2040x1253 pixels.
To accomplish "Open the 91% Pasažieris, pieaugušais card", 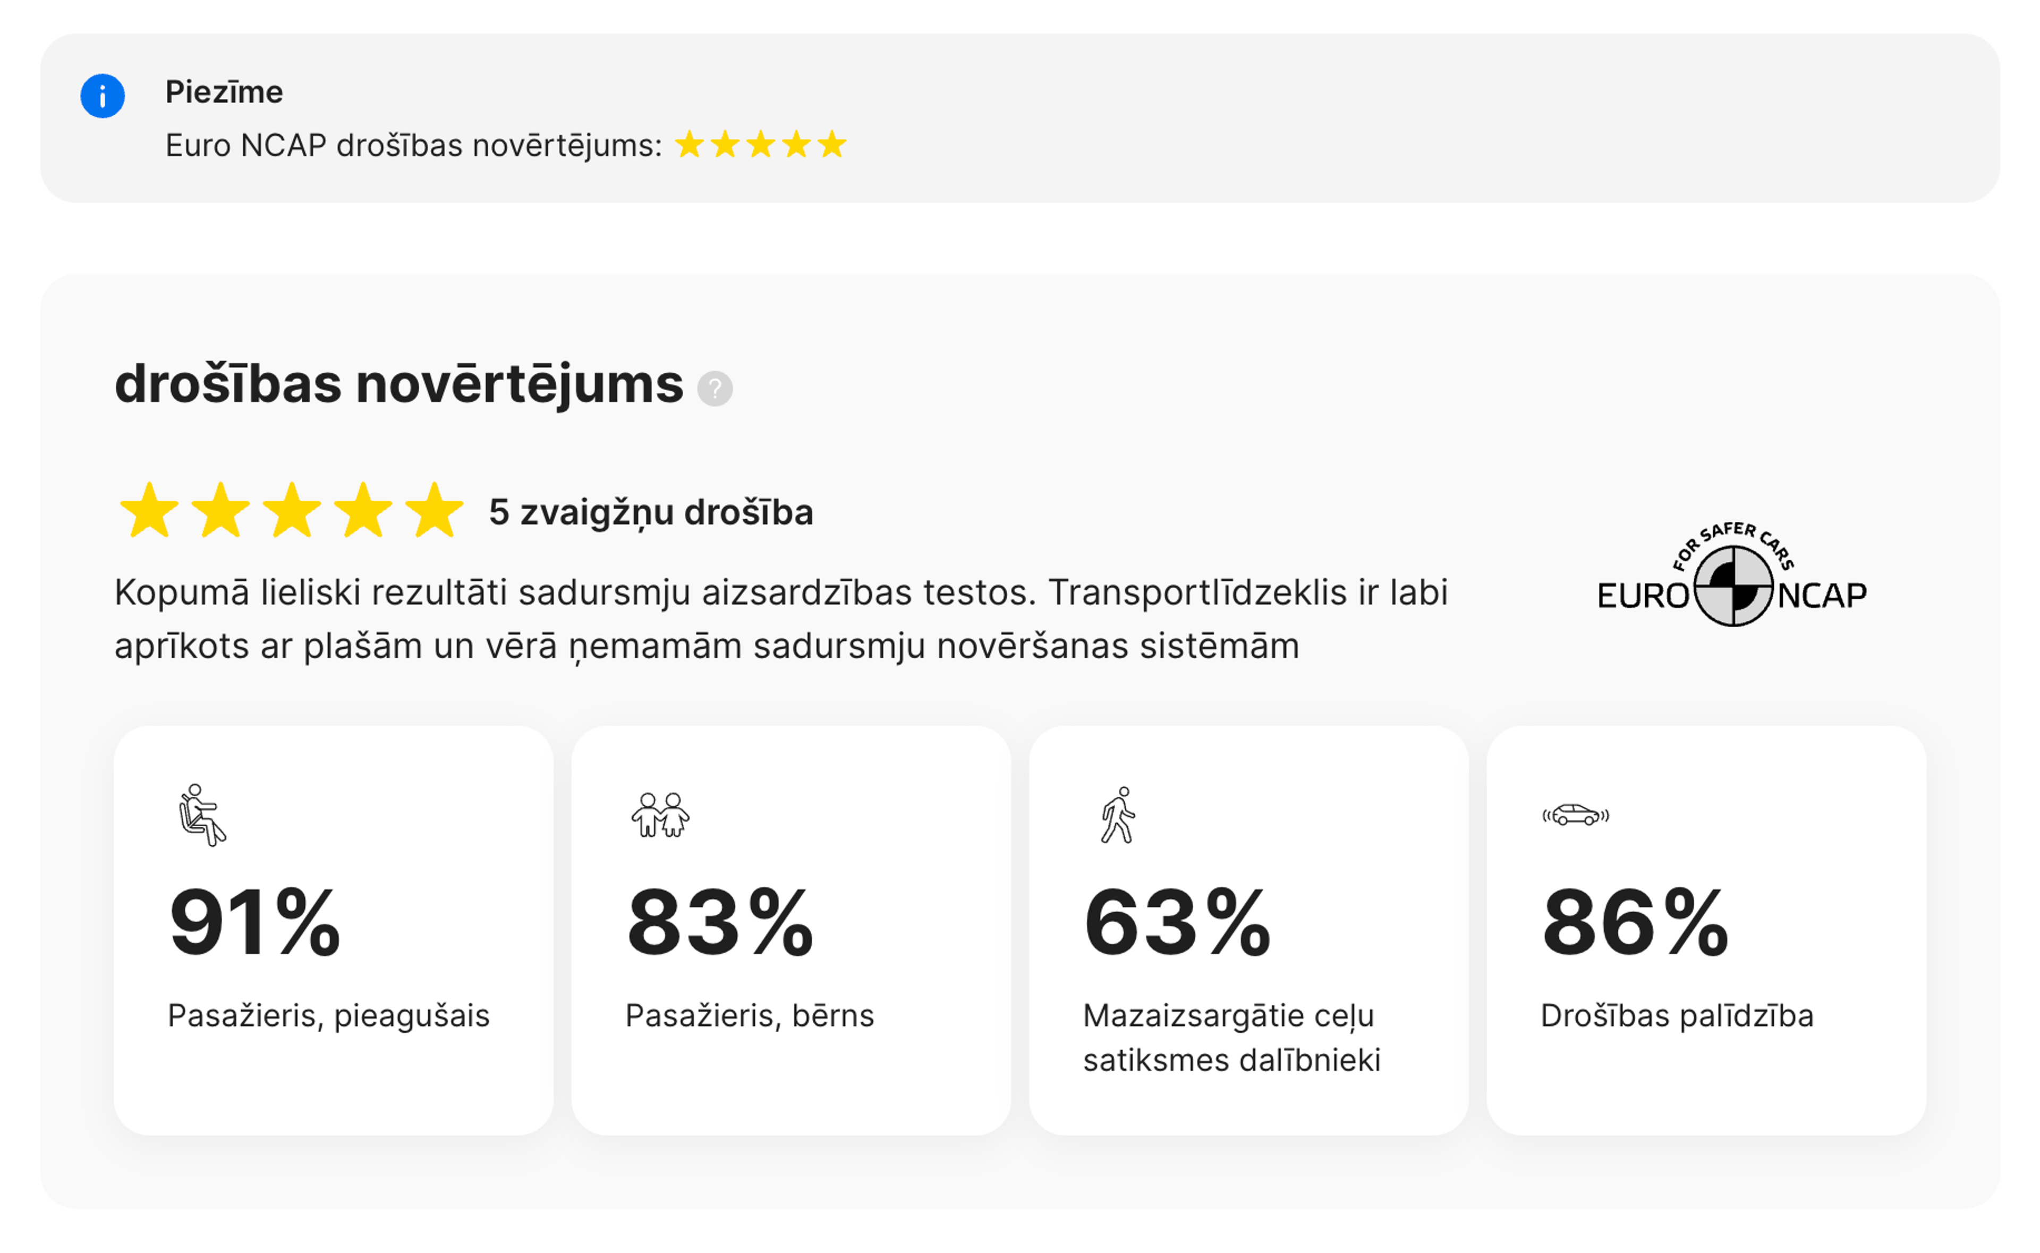I will coord(333,931).
